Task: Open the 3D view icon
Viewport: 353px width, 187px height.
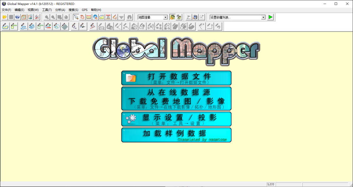Action: [x=179, y=17]
